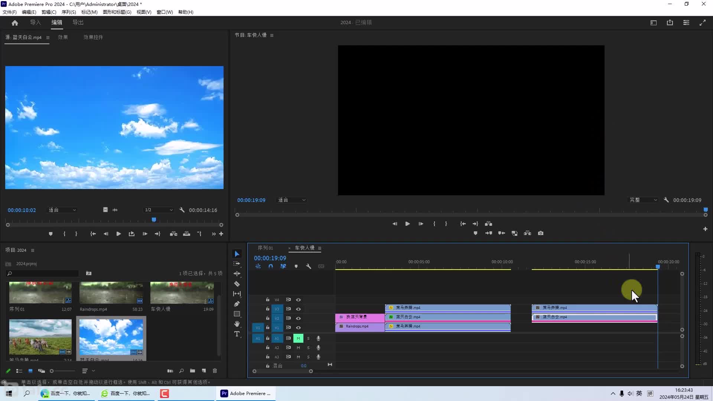This screenshot has width=713, height=401.
Task: Click Insert button in Source monitor
Action: (x=173, y=234)
